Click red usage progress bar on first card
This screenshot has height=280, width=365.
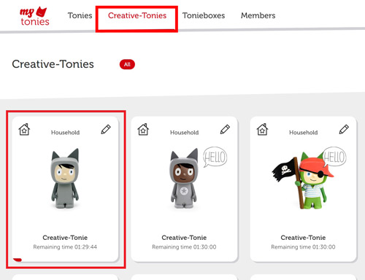(x=18, y=260)
